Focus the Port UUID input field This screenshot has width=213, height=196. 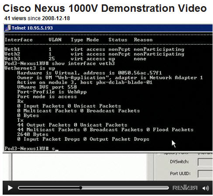point(205,174)
